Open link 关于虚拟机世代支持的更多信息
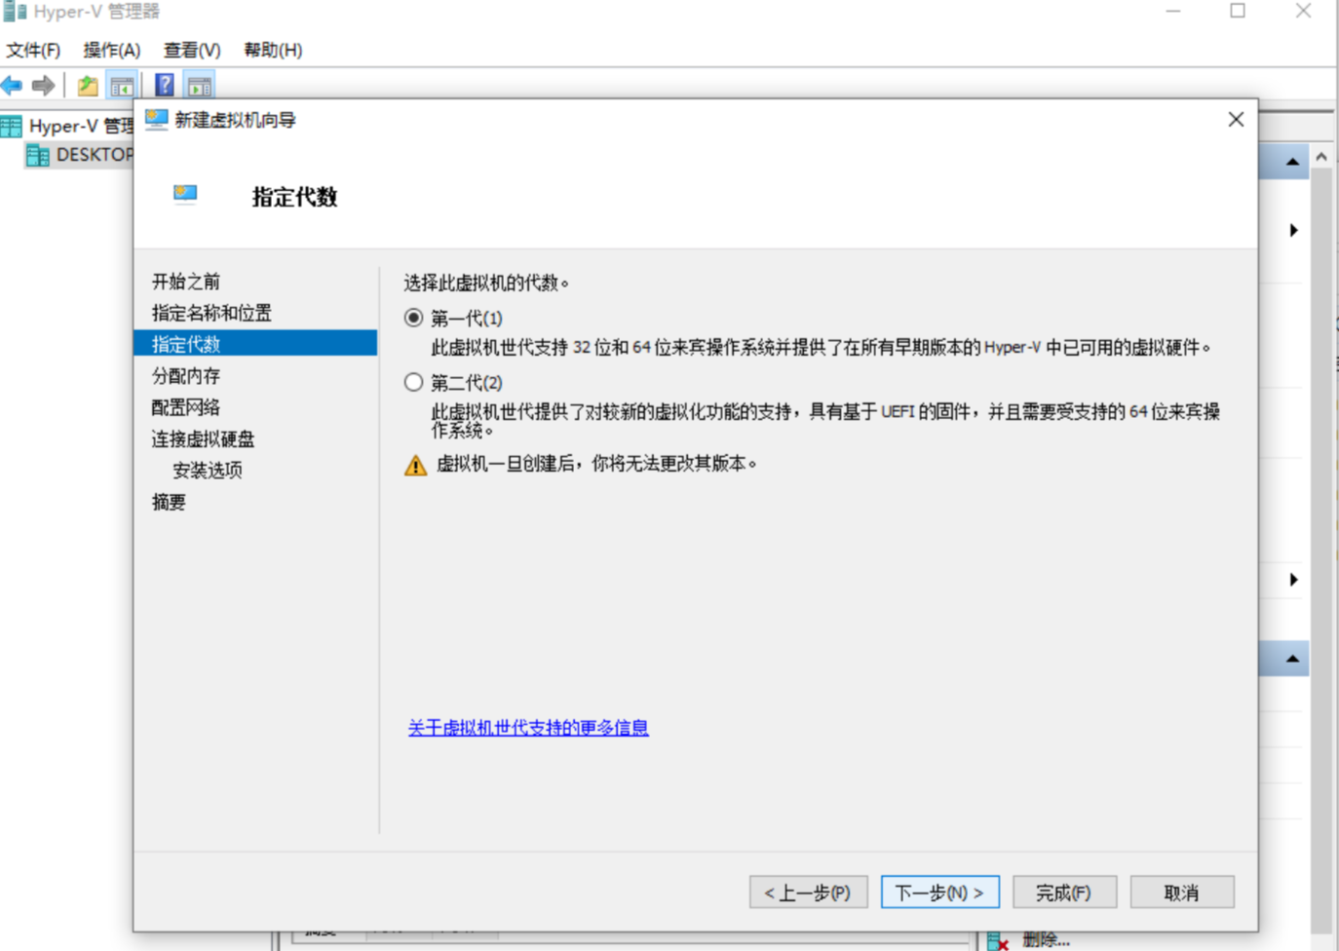The image size is (1339, 951). (528, 728)
